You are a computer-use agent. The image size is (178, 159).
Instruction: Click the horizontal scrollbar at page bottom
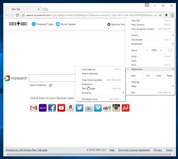89,155
